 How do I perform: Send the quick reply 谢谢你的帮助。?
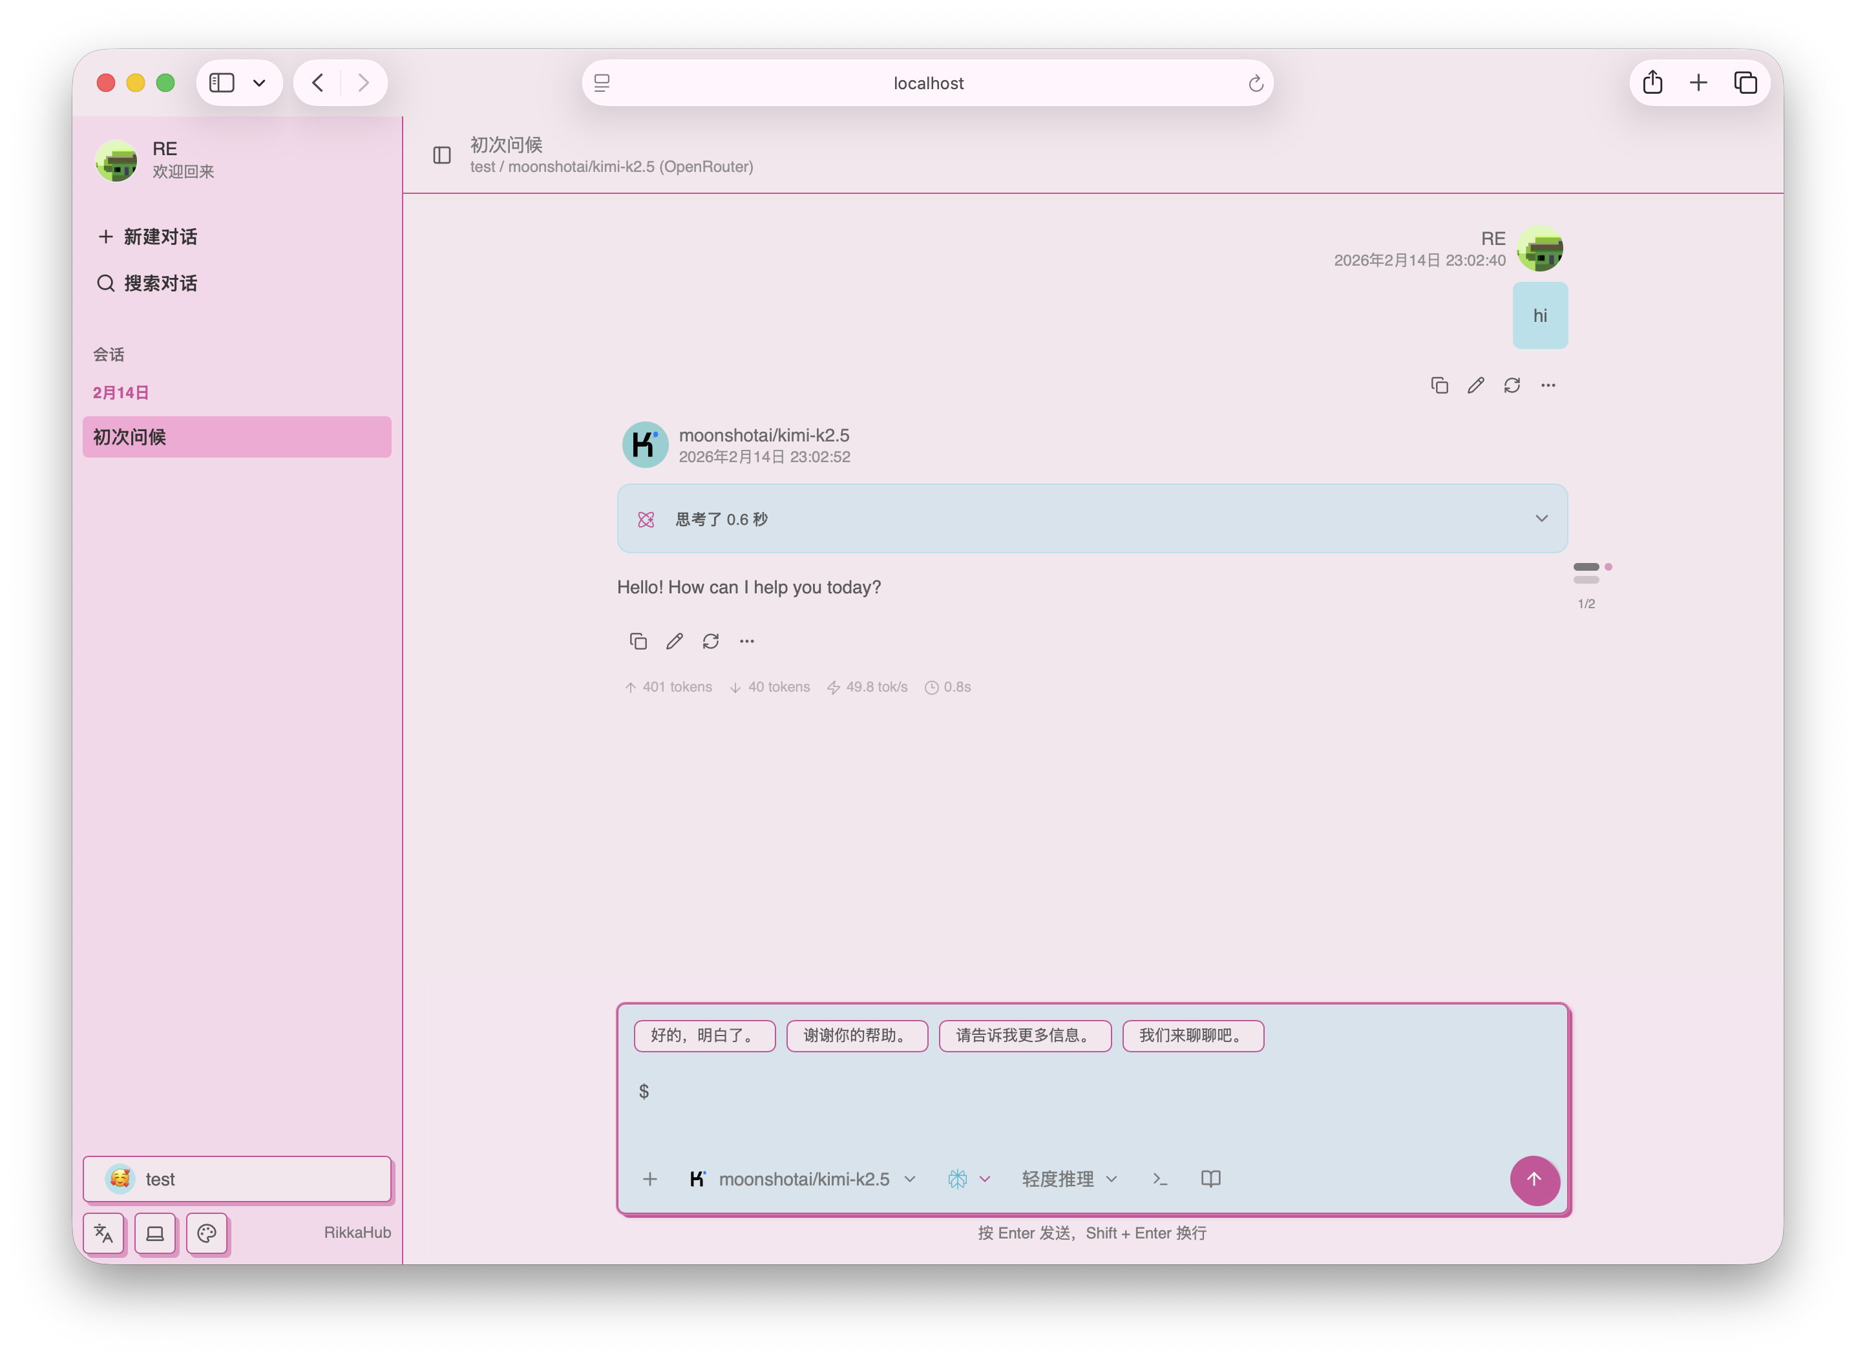857,1036
